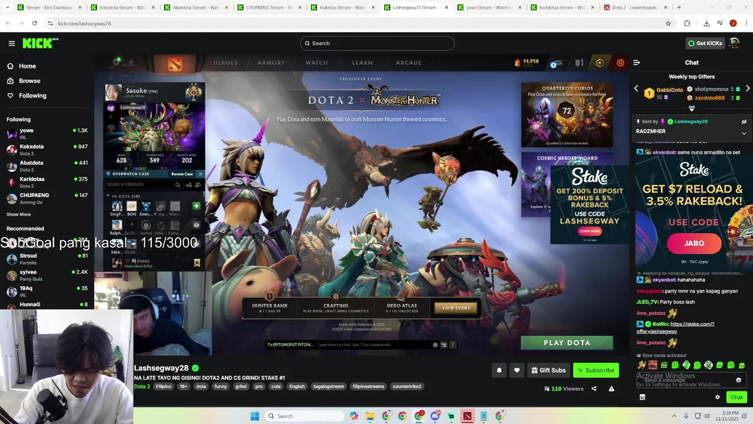Click the red face quick emote
The height and width of the screenshot is (424, 753).
point(652,365)
